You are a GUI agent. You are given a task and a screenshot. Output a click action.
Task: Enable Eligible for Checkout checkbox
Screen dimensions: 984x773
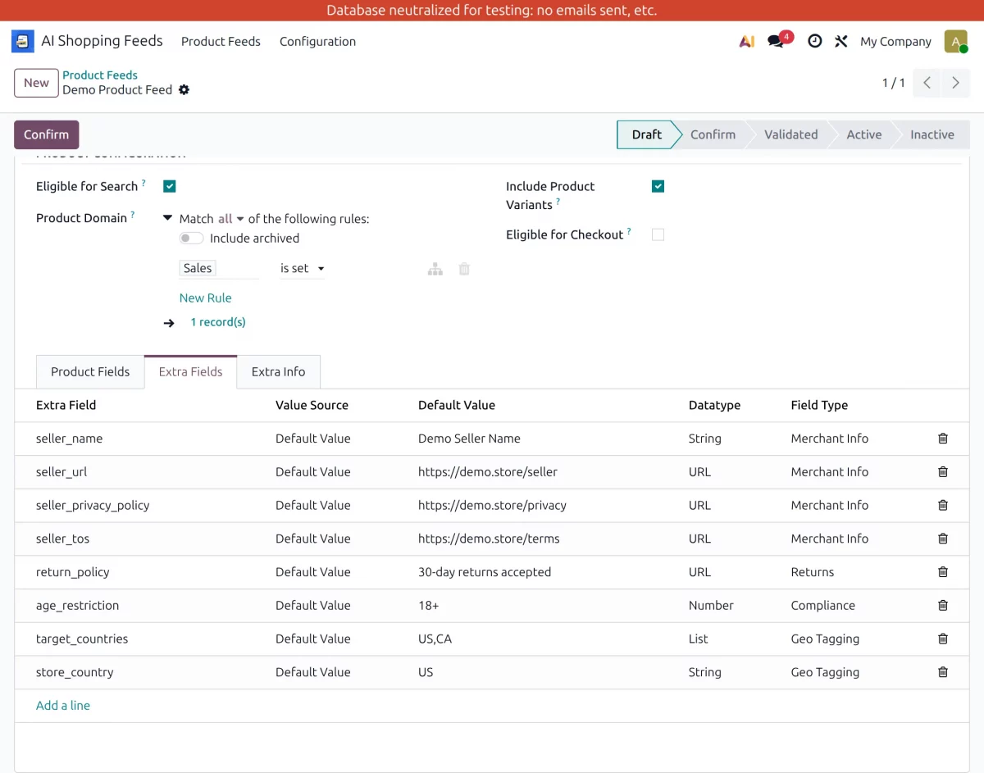[658, 235]
